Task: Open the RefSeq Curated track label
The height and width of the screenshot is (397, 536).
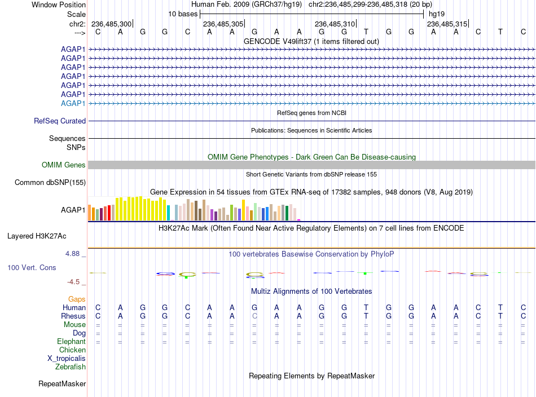Action: point(60,121)
